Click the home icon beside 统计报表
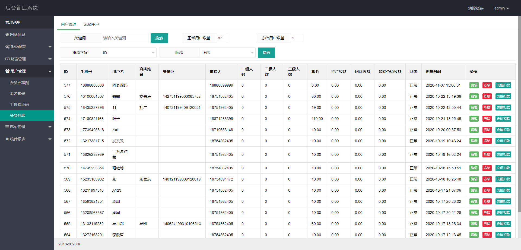Image resolution: width=521 pixels, height=250 pixels. 7,139
